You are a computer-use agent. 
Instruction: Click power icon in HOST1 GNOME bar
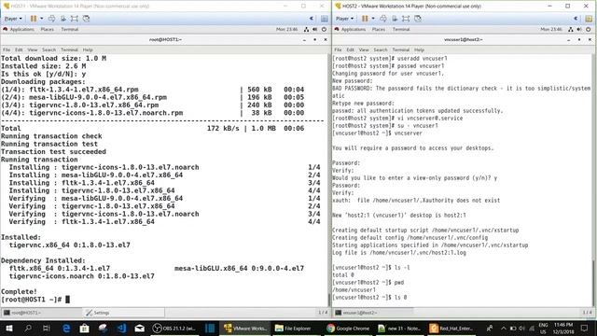click(x=324, y=29)
